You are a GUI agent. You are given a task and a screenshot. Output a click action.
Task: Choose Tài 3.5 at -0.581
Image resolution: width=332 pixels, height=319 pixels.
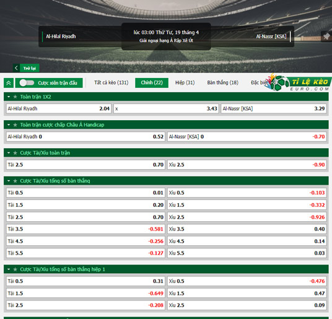click(85, 229)
